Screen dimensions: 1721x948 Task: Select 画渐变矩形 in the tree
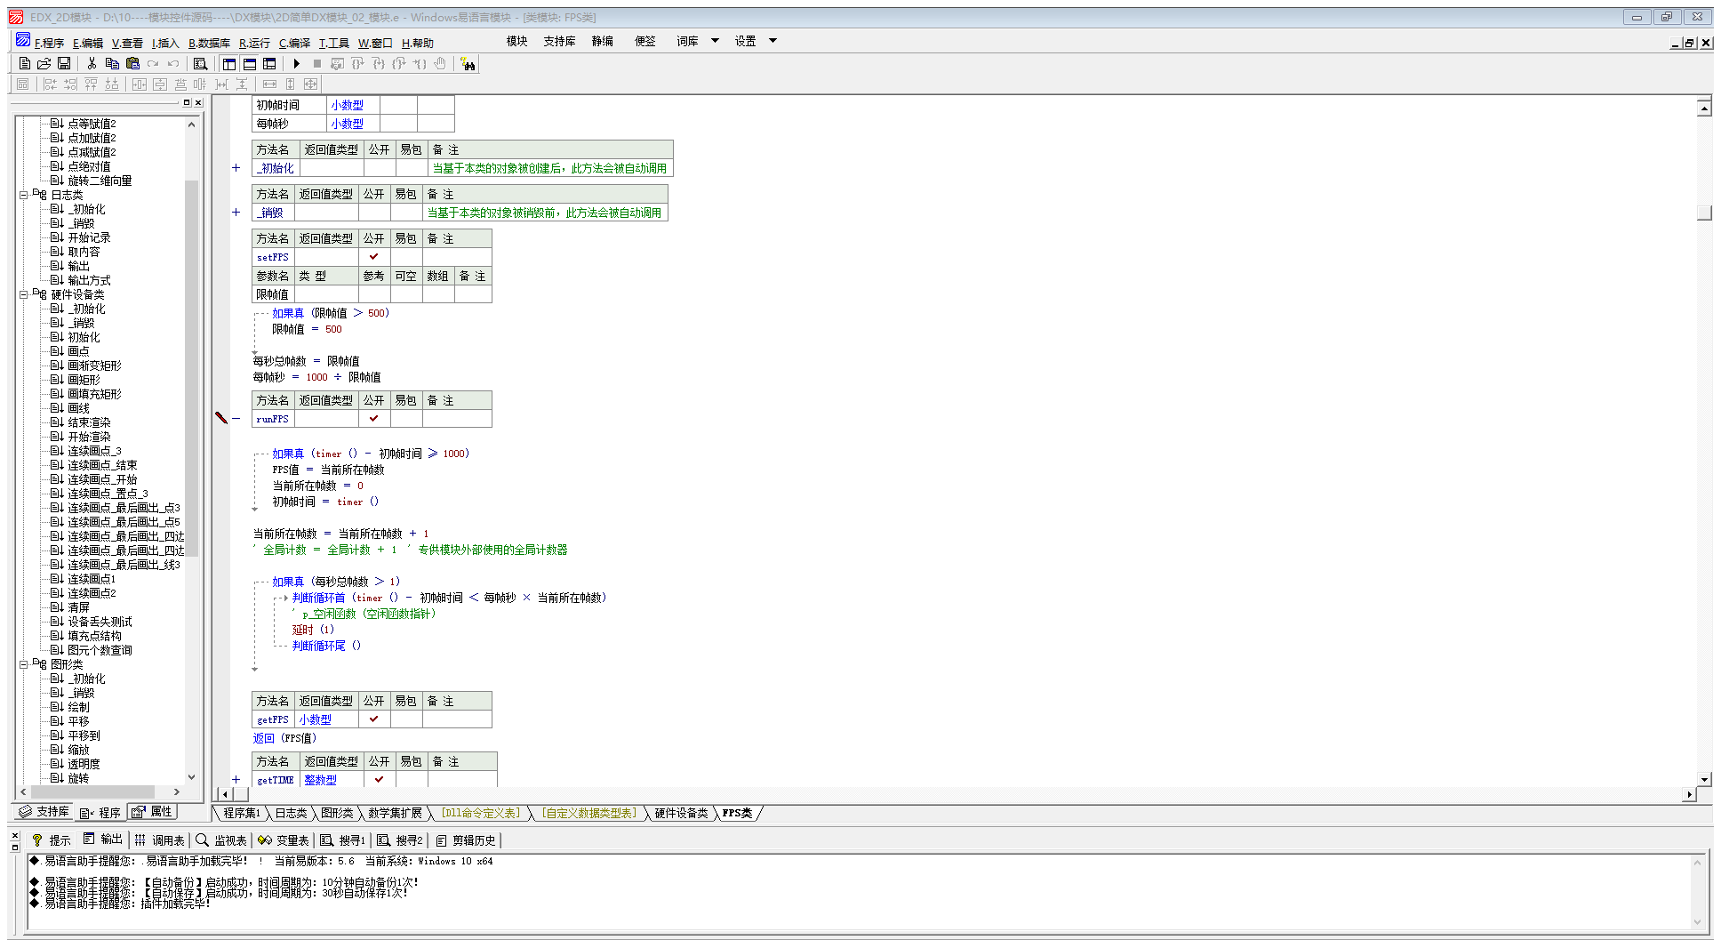pyautogui.click(x=94, y=366)
